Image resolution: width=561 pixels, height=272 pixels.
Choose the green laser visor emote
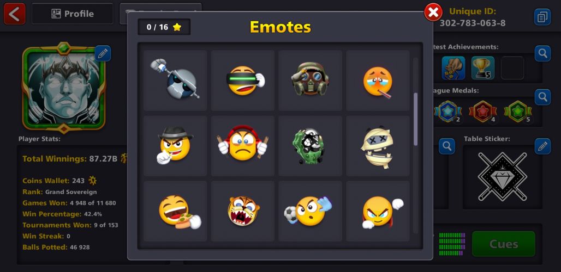[x=243, y=80]
